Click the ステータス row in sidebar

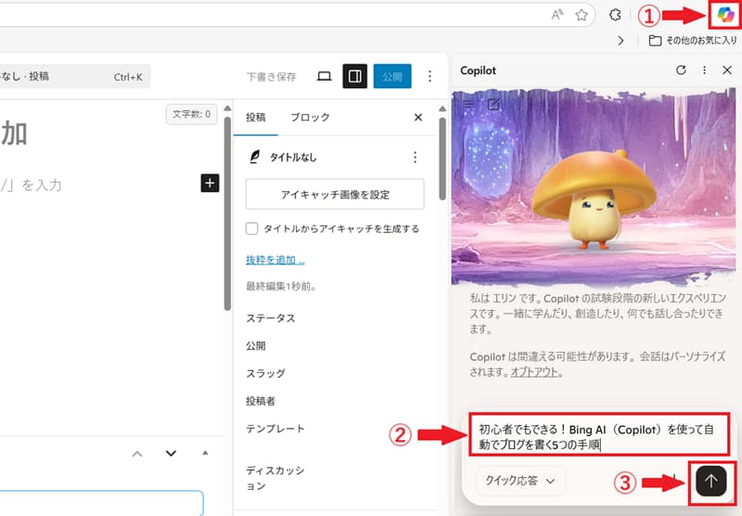[x=271, y=318]
